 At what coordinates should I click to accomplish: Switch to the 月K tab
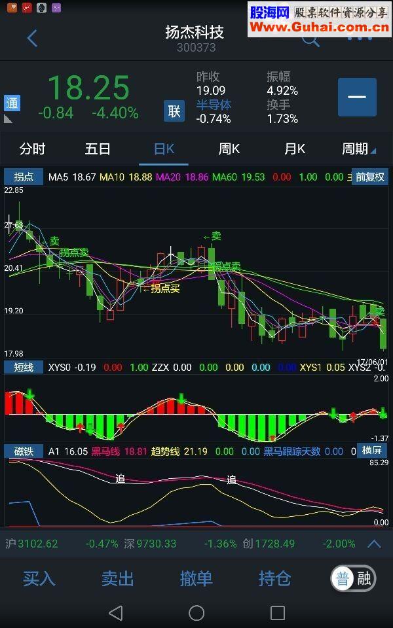295,149
